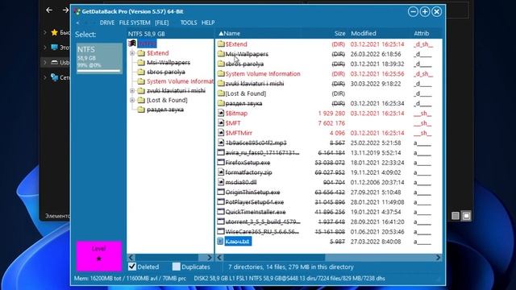Click [Lost & Found] folder icon in the tree

(141, 100)
